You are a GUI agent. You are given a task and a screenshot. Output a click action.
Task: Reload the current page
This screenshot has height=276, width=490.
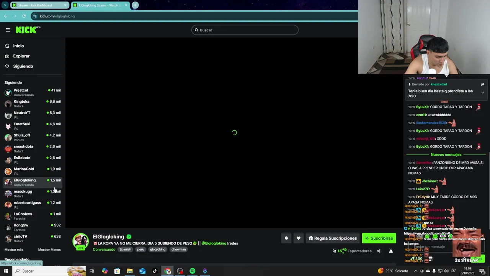point(24,16)
